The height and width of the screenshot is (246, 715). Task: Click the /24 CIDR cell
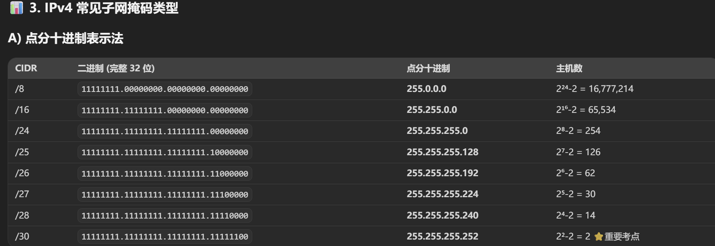[22, 131]
